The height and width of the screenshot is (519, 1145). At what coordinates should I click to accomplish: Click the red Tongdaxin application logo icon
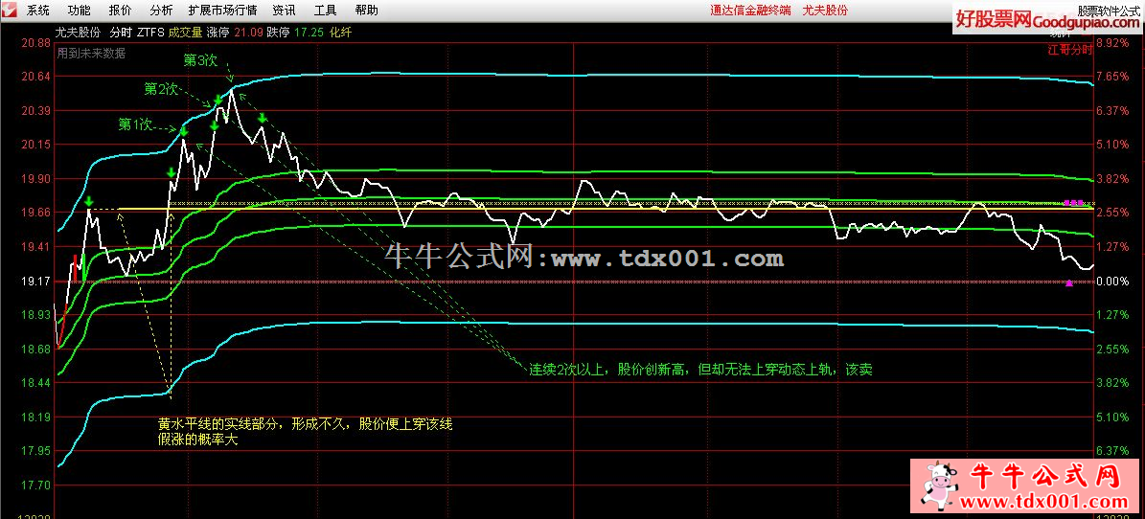[10, 11]
